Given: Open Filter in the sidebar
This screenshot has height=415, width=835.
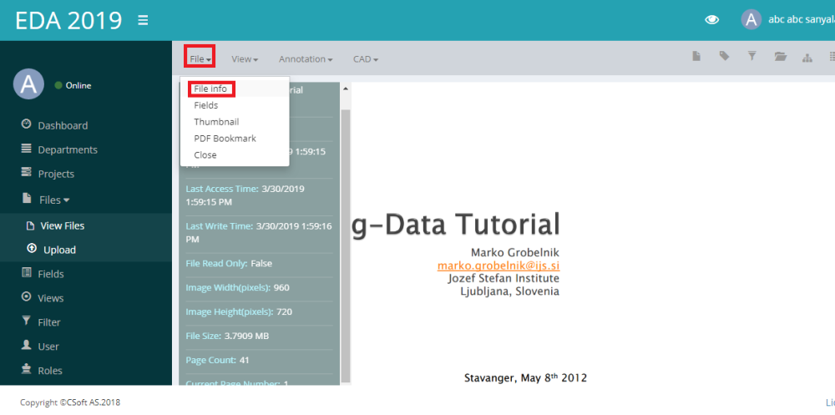Looking at the screenshot, I should [x=49, y=322].
